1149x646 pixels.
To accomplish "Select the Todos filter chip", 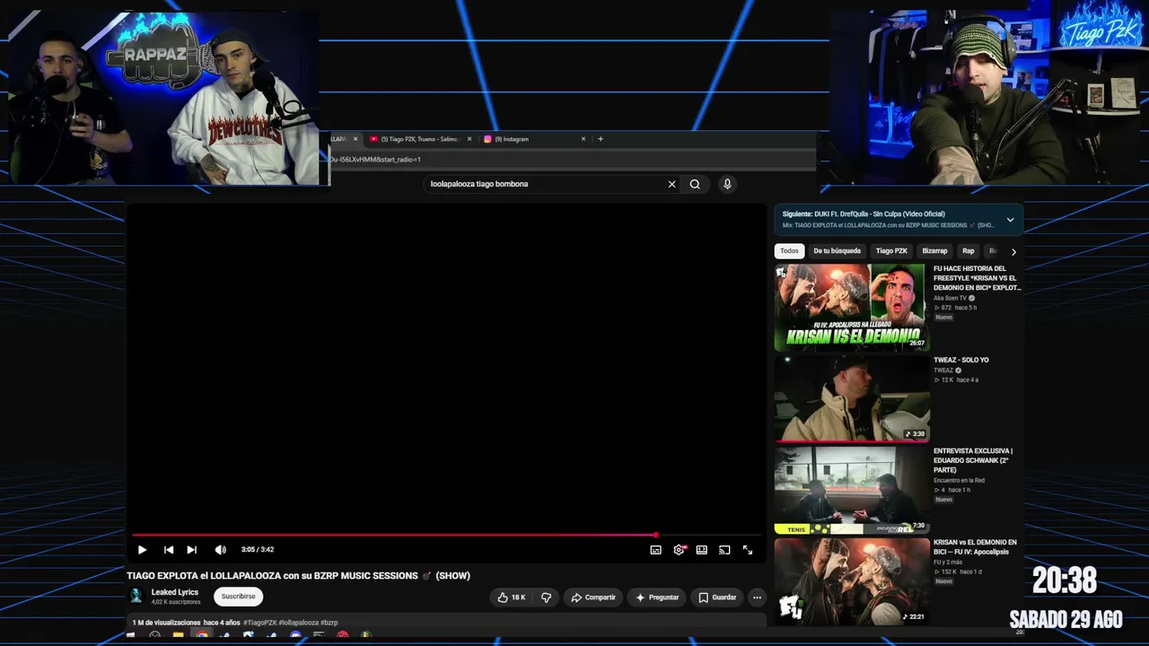I will coord(789,251).
